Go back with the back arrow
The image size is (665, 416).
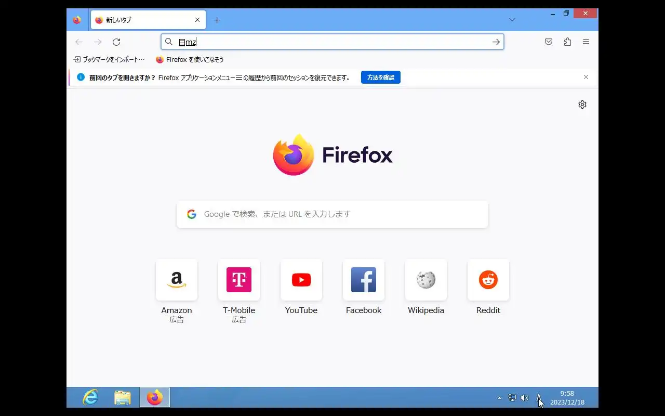[x=79, y=42]
